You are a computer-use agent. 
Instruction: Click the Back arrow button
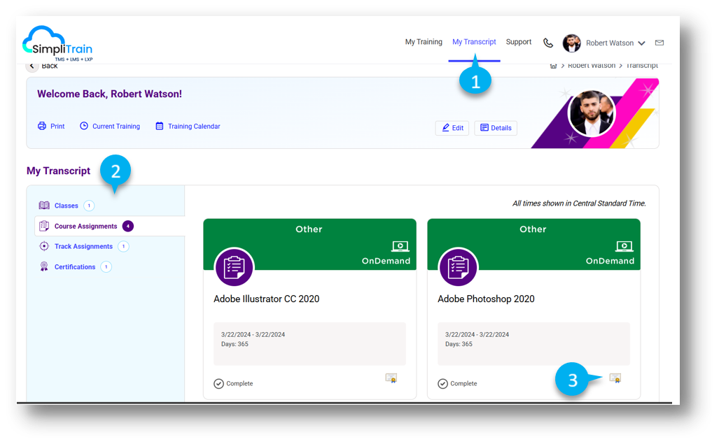(x=33, y=66)
